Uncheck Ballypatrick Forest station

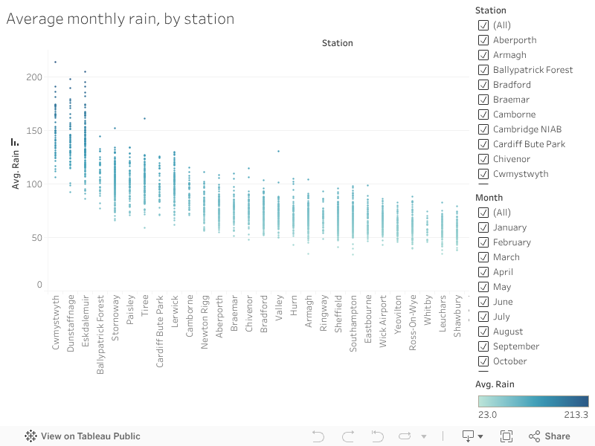click(483, 70)
